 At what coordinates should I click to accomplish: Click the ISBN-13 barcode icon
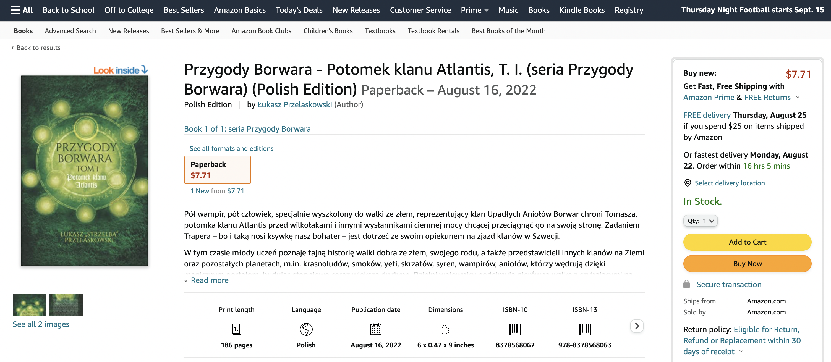(x=584, y=329)
